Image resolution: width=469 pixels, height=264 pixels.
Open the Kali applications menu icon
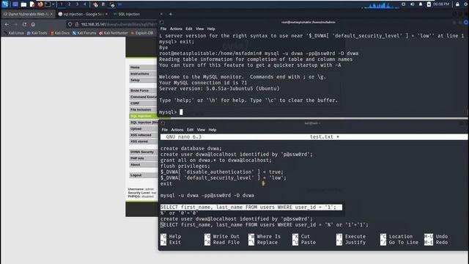[5, 4]
